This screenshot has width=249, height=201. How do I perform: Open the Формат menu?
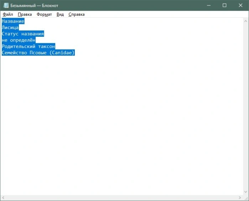tap(44, 14)
